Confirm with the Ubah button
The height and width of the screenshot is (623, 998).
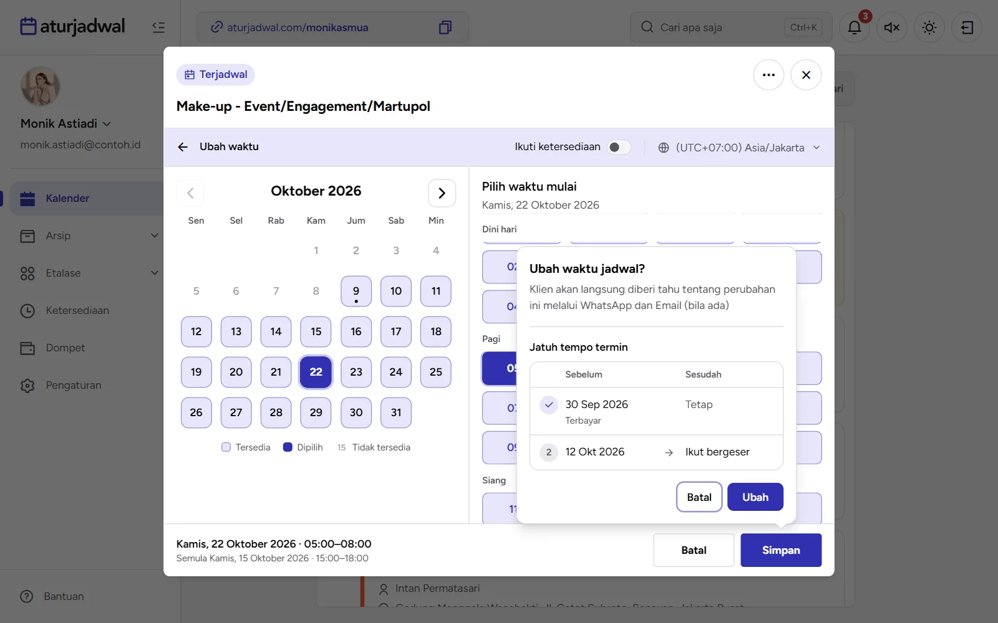[x=755, y=497]
